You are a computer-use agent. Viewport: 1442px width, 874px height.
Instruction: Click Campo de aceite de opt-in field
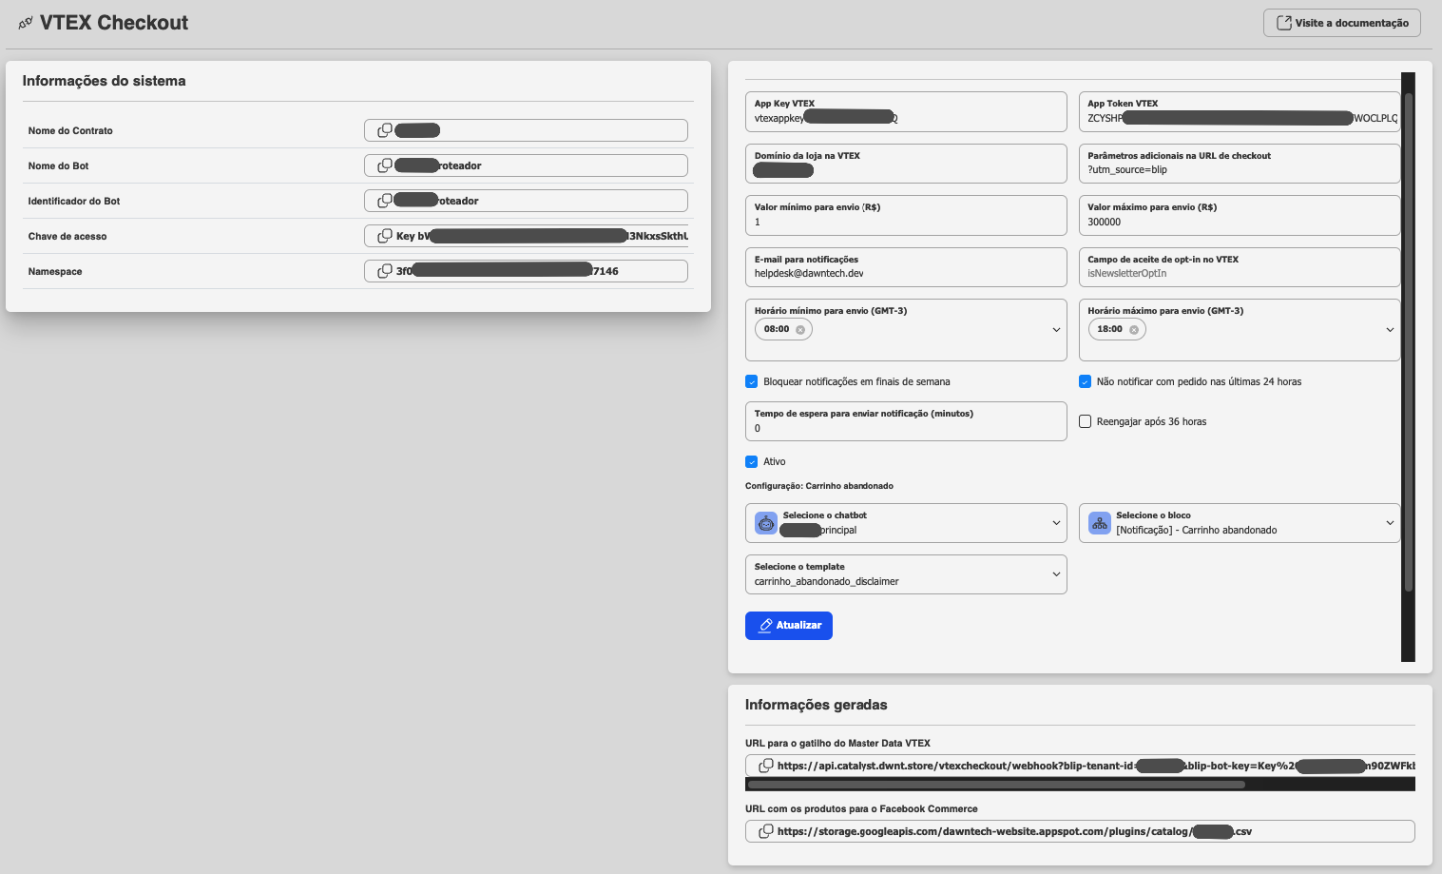pyautogui.click(x=1240, y=267)
